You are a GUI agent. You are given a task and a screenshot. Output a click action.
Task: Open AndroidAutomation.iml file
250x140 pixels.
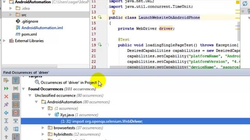tap(42, 28)
